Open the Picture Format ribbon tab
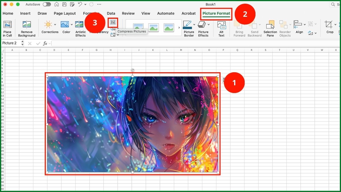 pos(216,13)
